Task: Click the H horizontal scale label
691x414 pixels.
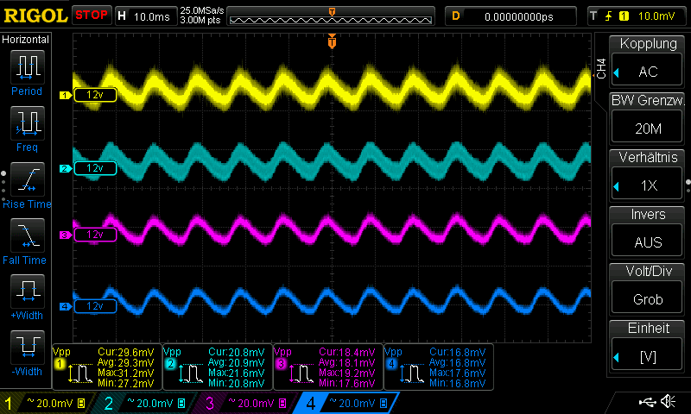Action: click(122, 16)
